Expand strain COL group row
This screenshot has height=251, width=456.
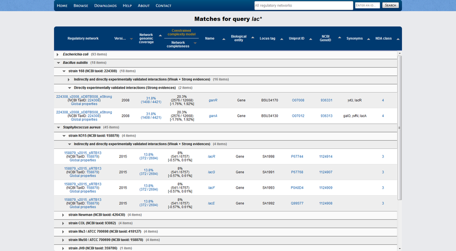click(63, 223)
